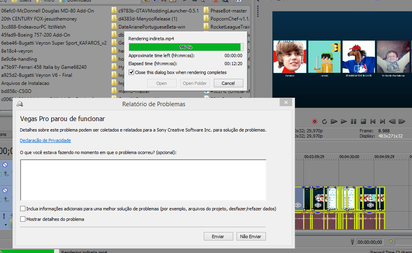Toggle Loop Playback in the transport bar

click(324, 121)
